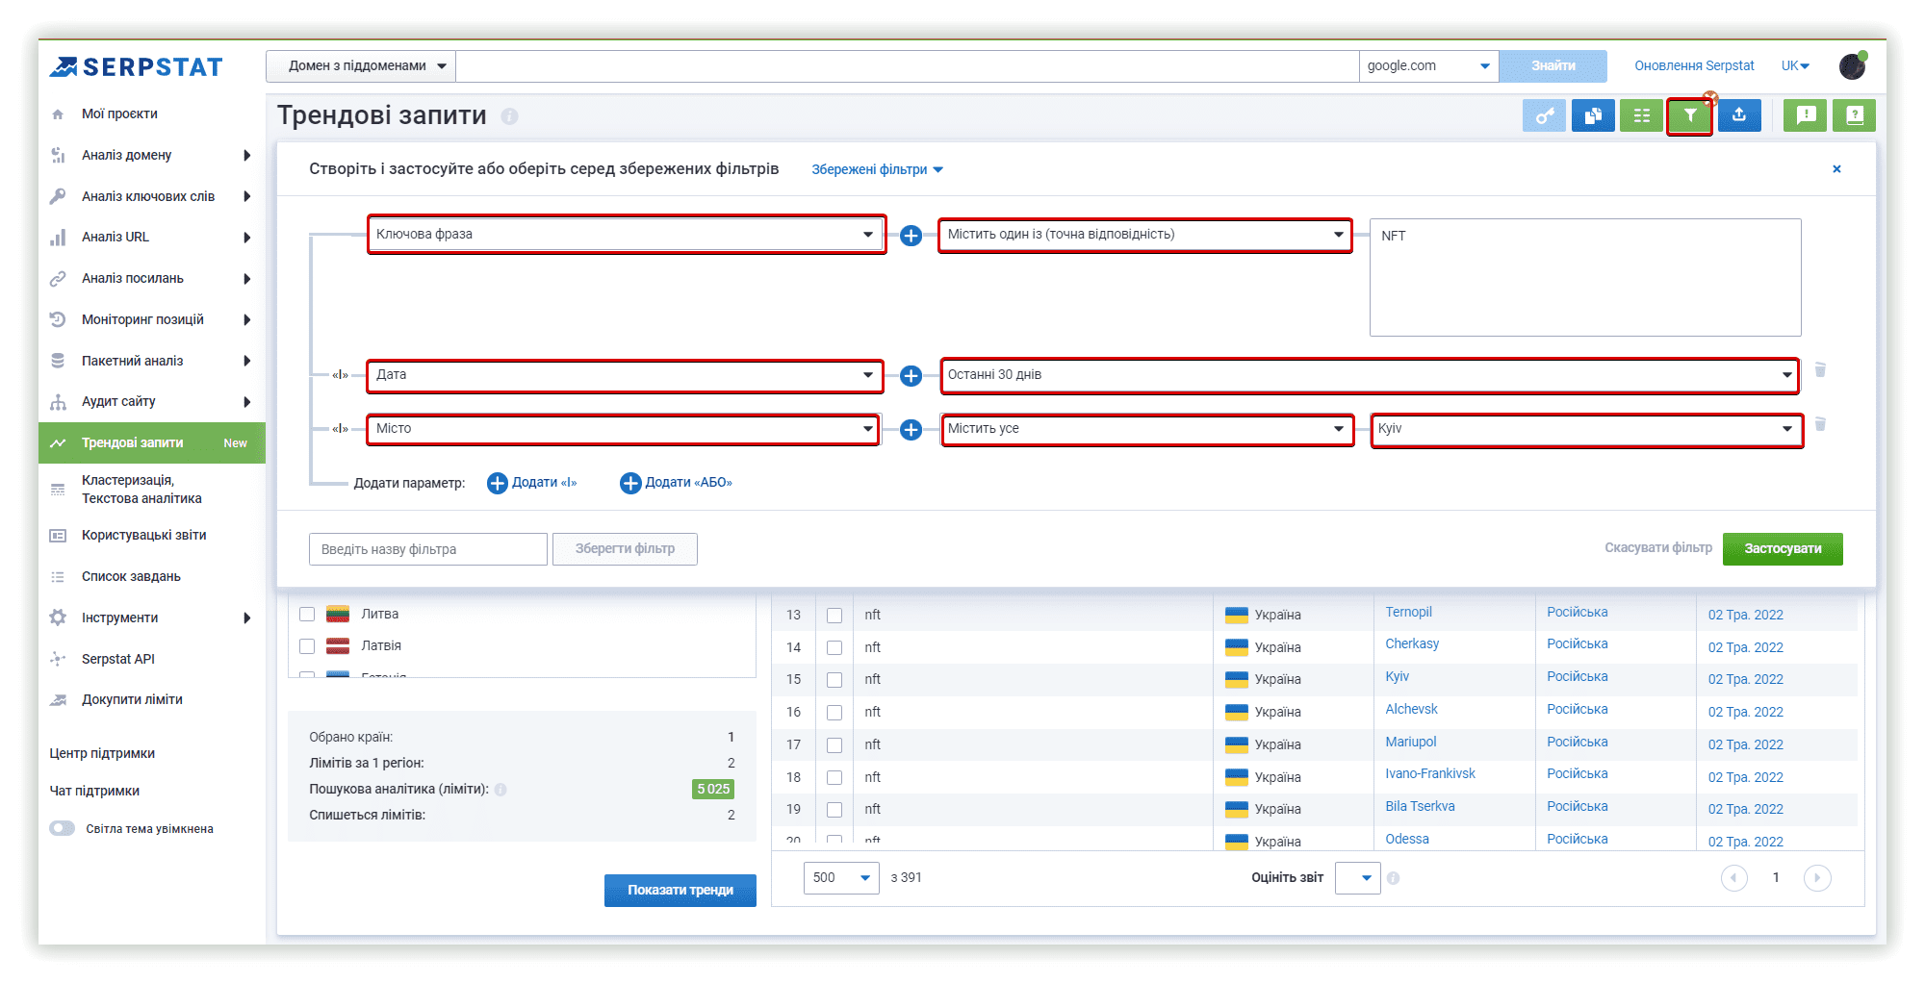Screen dimensions: 1925x983
Task: Open Містить один із condition dropdown
Action: pyautogui.click(x=1145, y=235)
